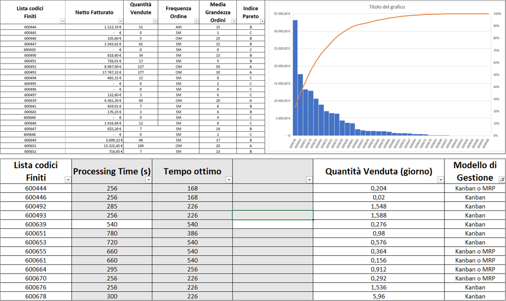Click the tallest blue bar in the Pareto chart

[295, 77]
